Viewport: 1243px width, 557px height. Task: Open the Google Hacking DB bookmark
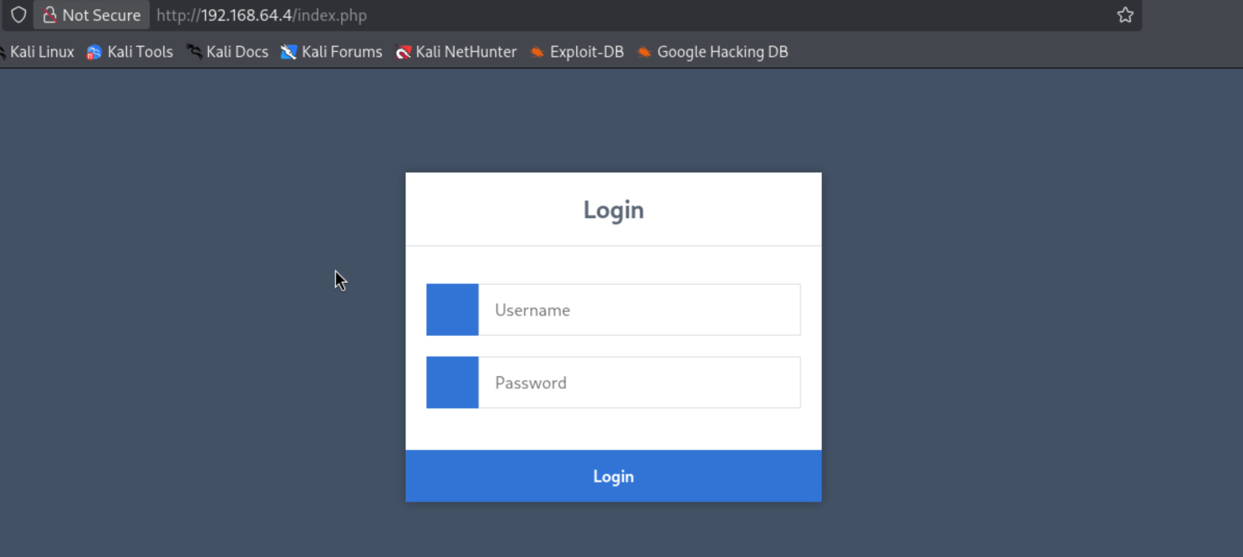pyautogui.click(x=713, y=52)
